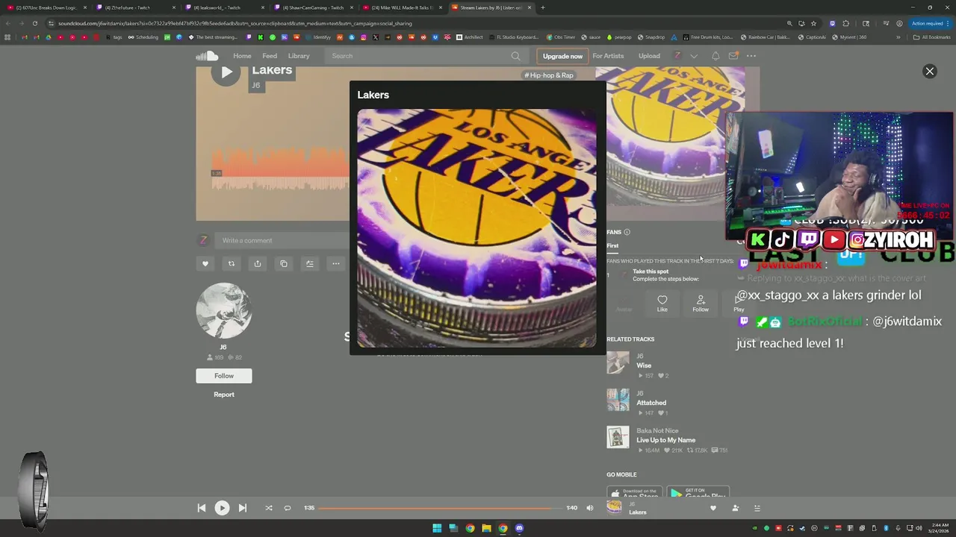Click the Upgrade now button
The height and width of the screenshot is (537, 956).
click(x=562, y=56)
